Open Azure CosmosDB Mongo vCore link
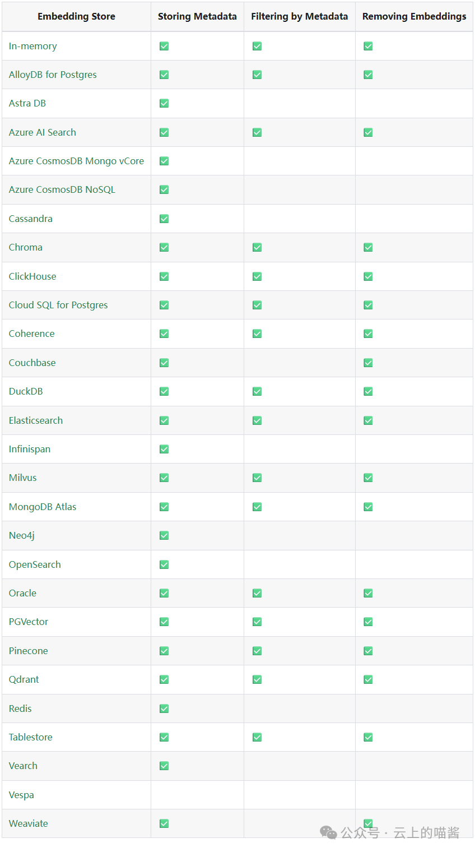The width and height of the screenshot is (475, 852). (x=76, y=161)
